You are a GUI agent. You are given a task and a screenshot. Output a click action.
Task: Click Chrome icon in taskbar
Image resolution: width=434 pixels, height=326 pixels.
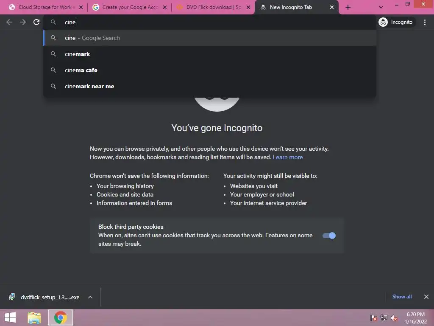(61, 318)
